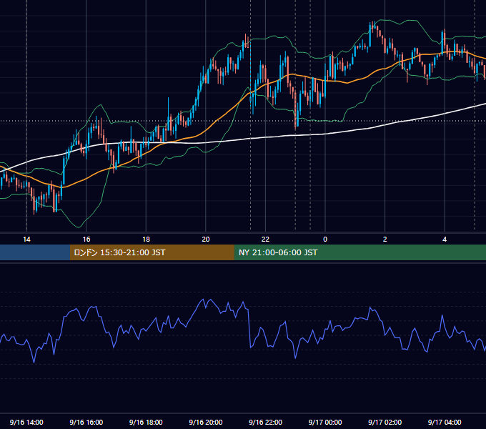Click the 9/17 04:00 time label
Viewport: 486px width, 429px height.
pos(445,422)
